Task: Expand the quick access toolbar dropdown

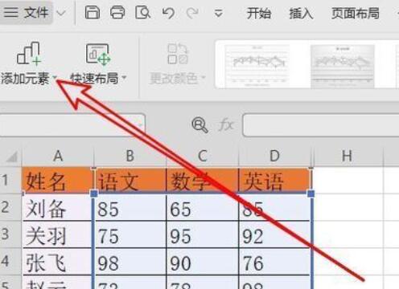Action: [219, 13]
